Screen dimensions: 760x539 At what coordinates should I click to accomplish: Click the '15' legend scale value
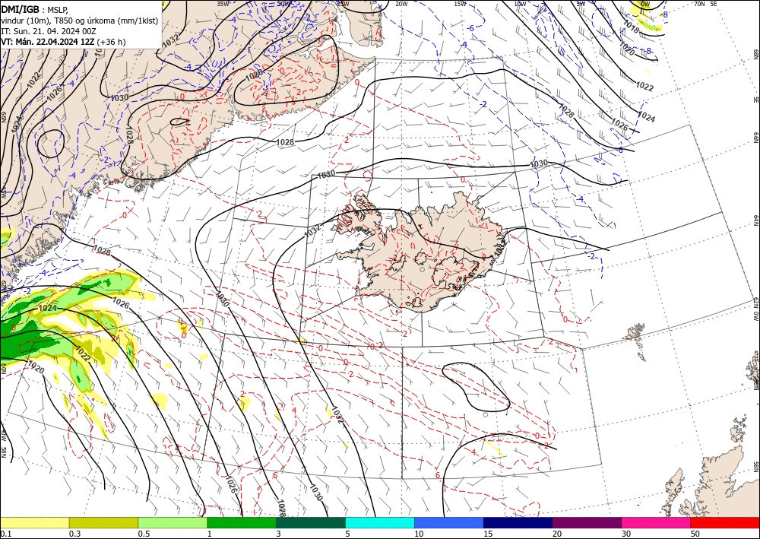coord(488,534)
